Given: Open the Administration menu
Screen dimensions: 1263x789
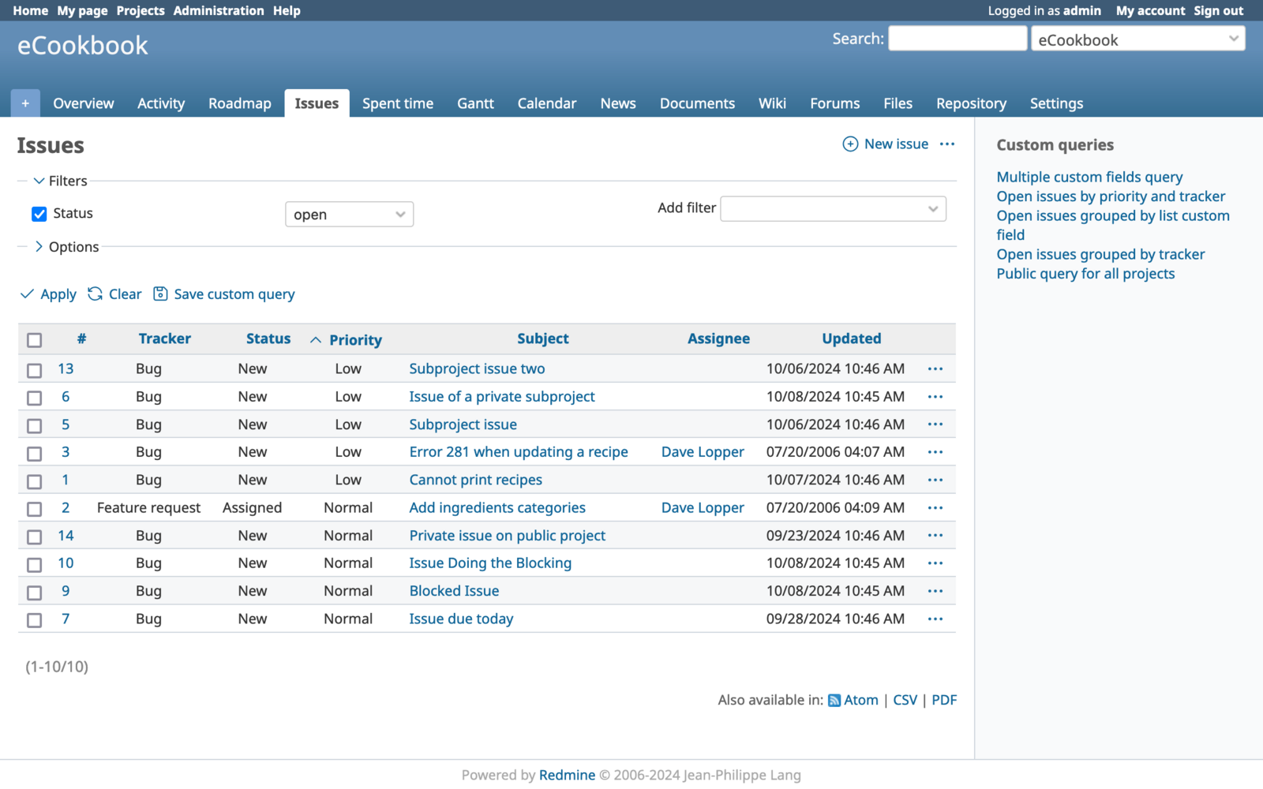Looking at the screenshot, I should point(219,10).
